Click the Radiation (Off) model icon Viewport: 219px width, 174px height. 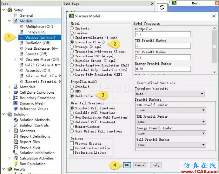tap(21, 43)
